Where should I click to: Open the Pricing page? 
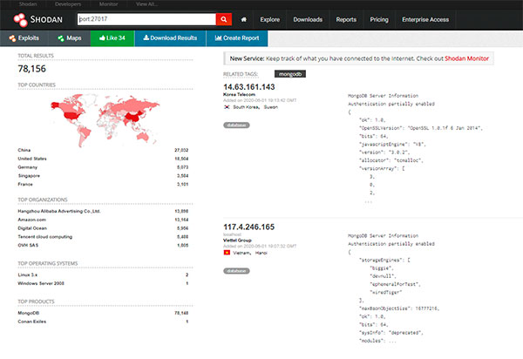pyautogui.click(x=379, y=20)
